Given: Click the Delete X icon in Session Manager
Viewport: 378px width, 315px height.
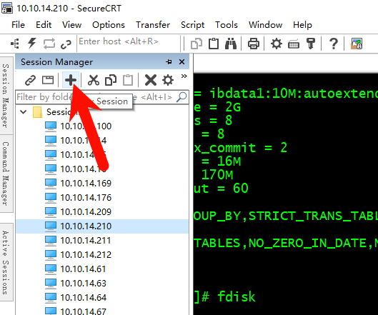Looking at the screenshot, I should [151, 80].
